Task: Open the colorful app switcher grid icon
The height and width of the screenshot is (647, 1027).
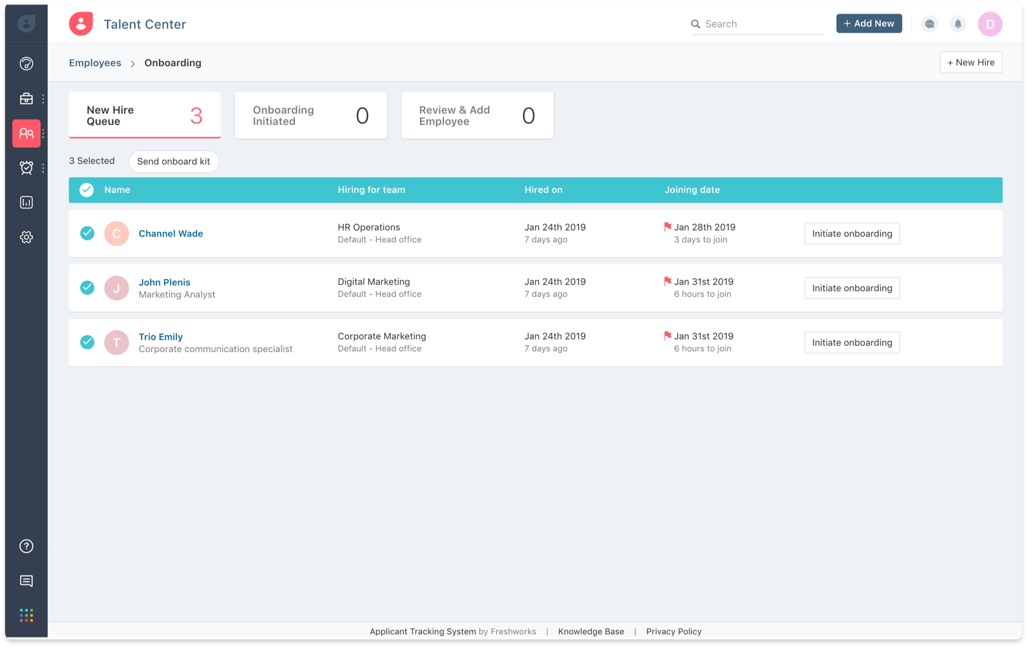Action: coord(26,615)
